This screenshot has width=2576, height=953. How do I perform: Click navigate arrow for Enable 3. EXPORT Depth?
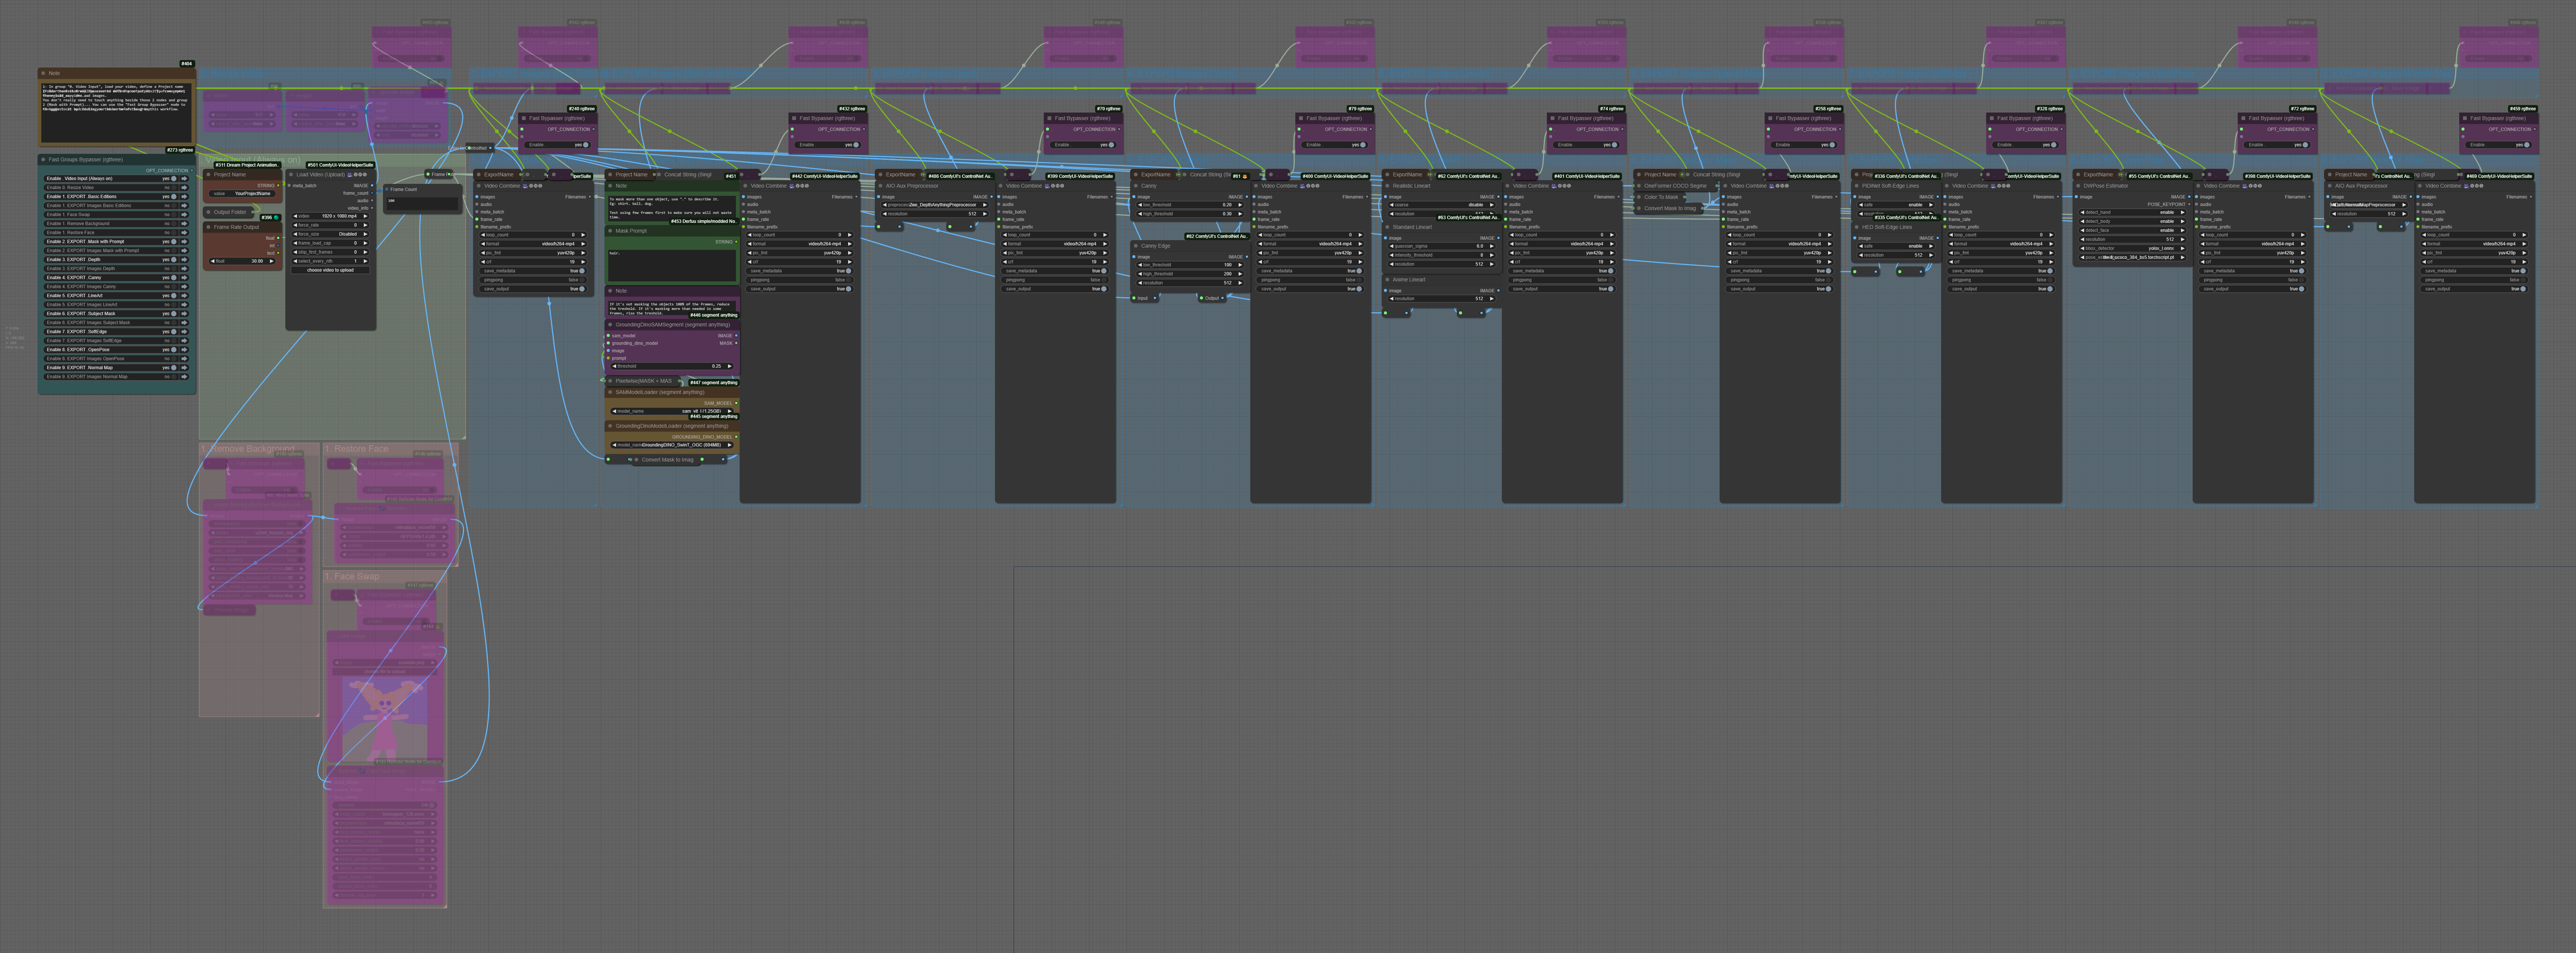tap(184, 260)
